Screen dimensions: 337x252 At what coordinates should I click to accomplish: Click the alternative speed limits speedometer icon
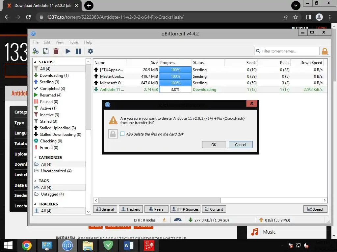(177, 220)
